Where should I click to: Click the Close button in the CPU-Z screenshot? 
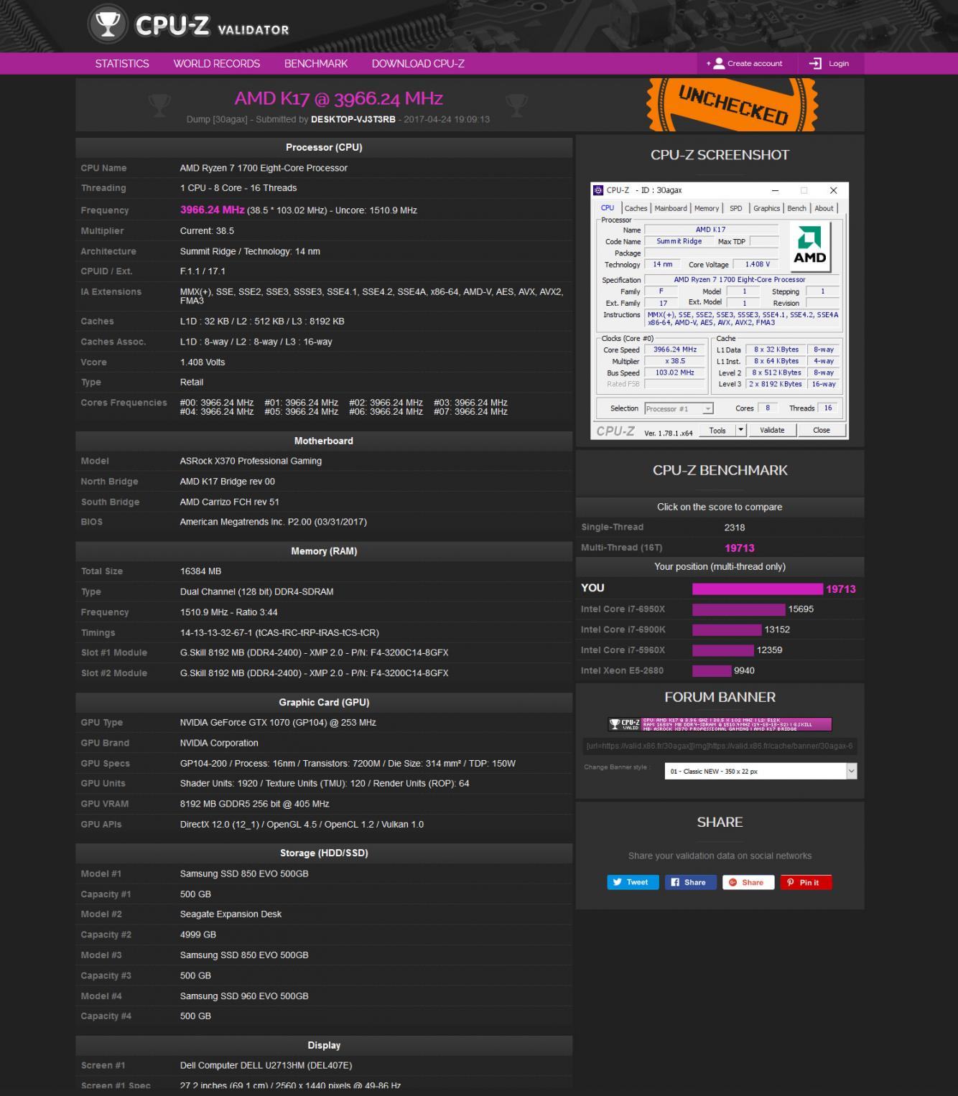[x=822, y=430]
